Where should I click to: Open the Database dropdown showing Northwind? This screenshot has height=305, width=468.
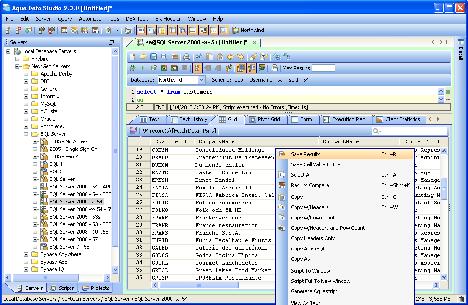tap(201, 80)
